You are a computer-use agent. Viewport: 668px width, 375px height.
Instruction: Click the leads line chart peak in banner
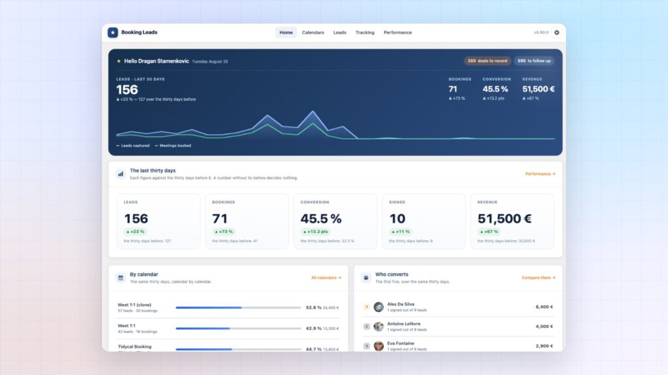pos(312,112)
